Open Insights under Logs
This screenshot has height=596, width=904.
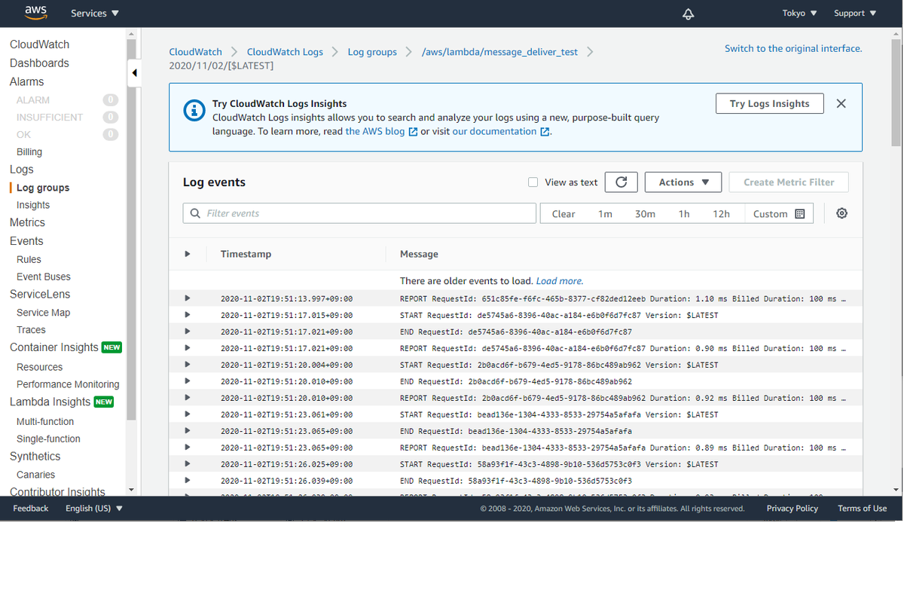pyautogui.click(x=33, y=205)
